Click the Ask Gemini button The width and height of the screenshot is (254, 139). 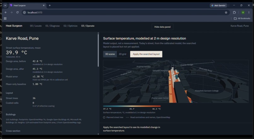pos(218,5)
